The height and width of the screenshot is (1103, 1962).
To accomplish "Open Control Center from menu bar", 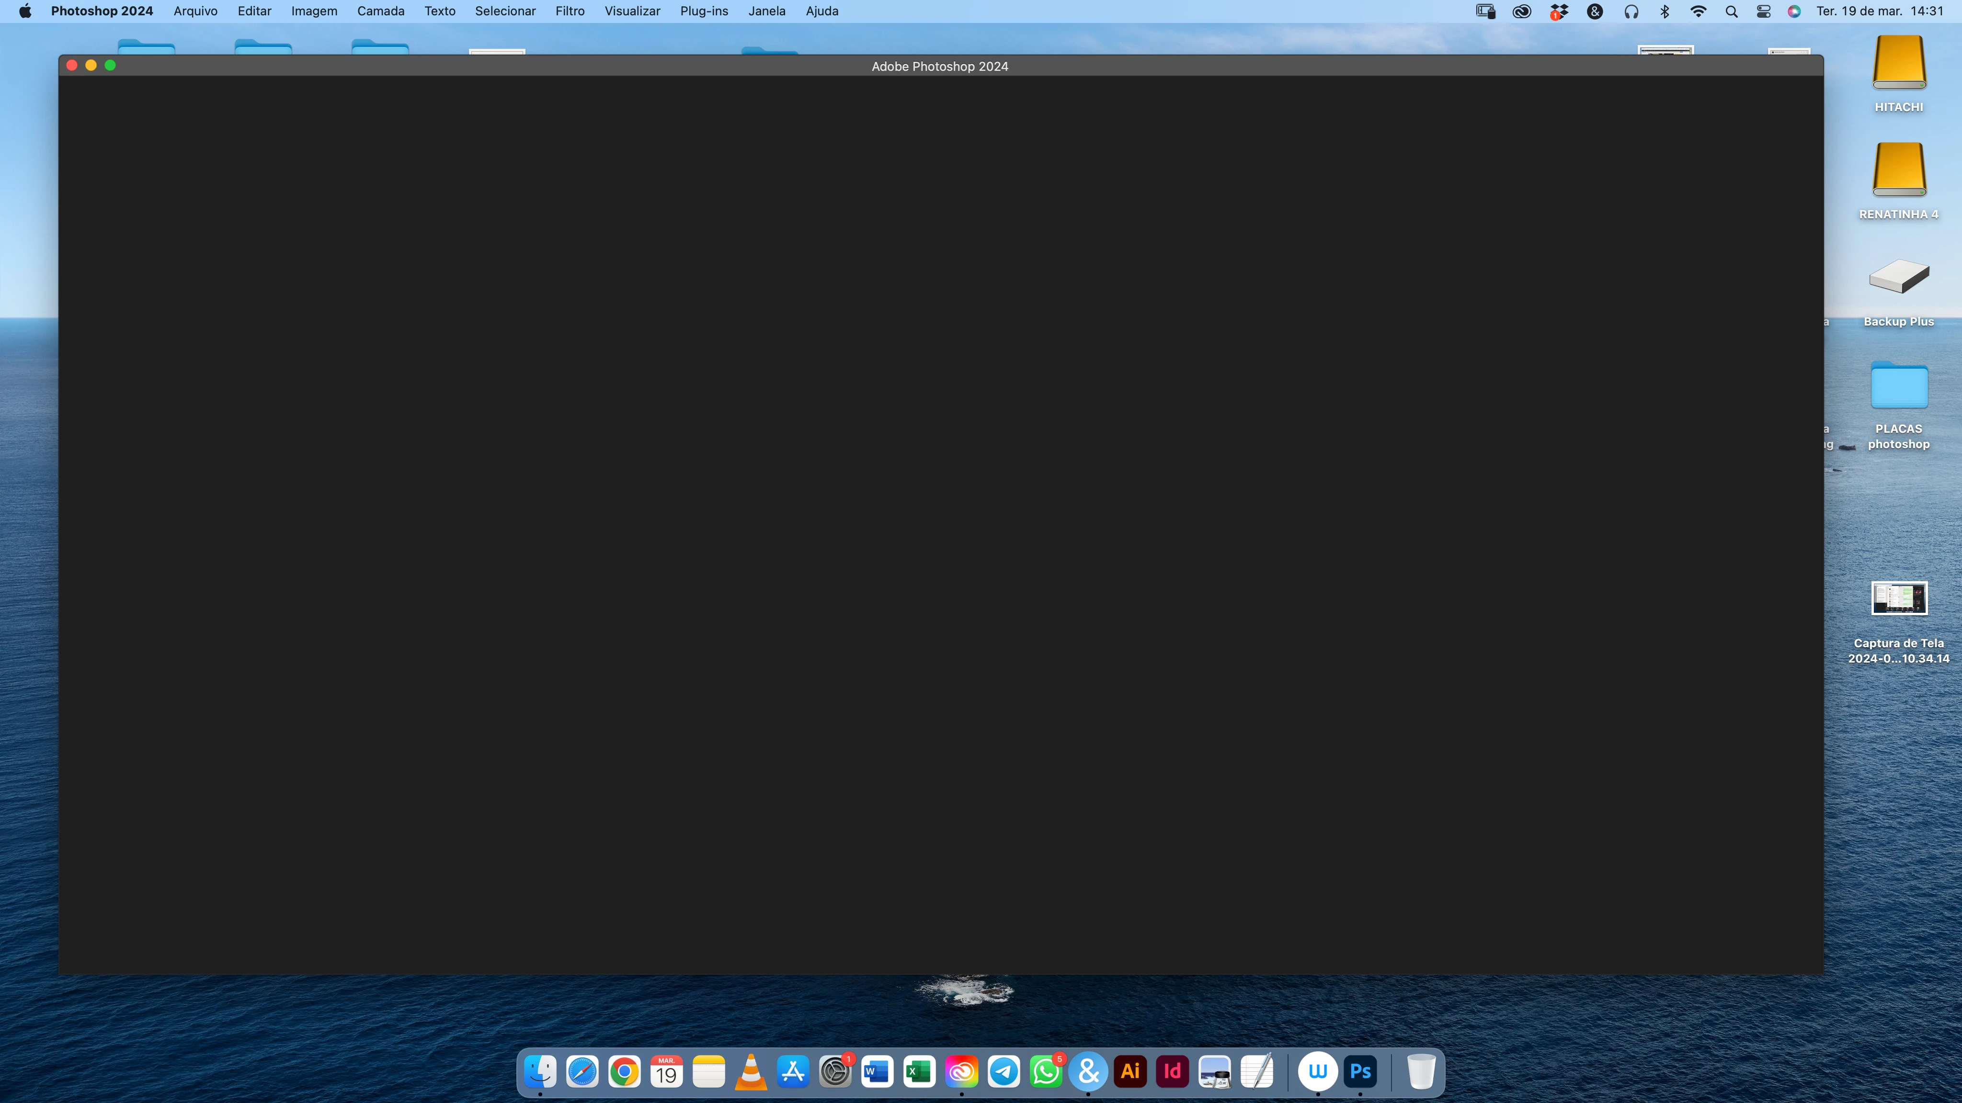I will 1763,11.
